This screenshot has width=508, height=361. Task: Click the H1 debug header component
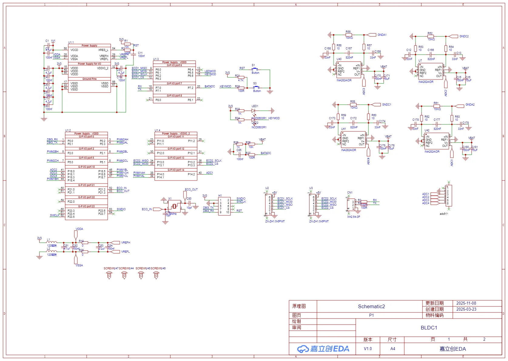coord(224,206)
